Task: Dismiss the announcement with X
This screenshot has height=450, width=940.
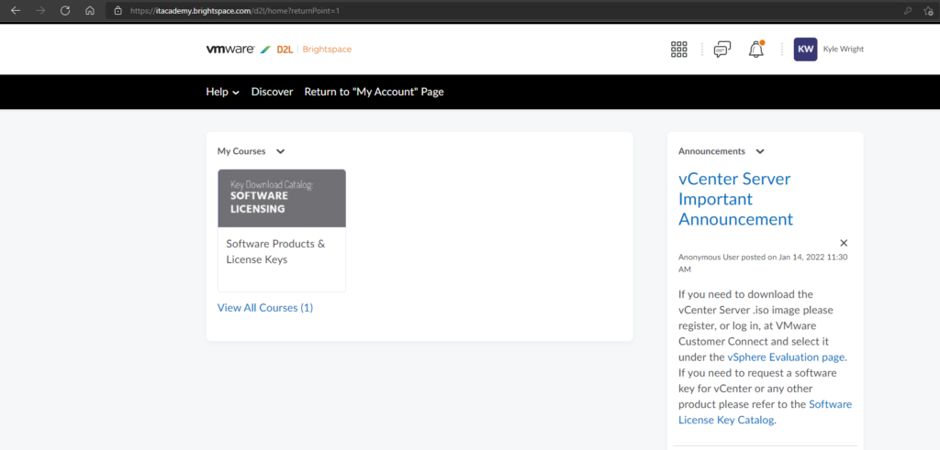Action: click(x=844, y=243)
